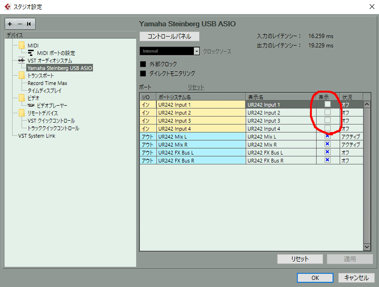Toggle the ダイレクトモニタリング checkbox
The image size is (379, 287).
[x=143, y=73]
